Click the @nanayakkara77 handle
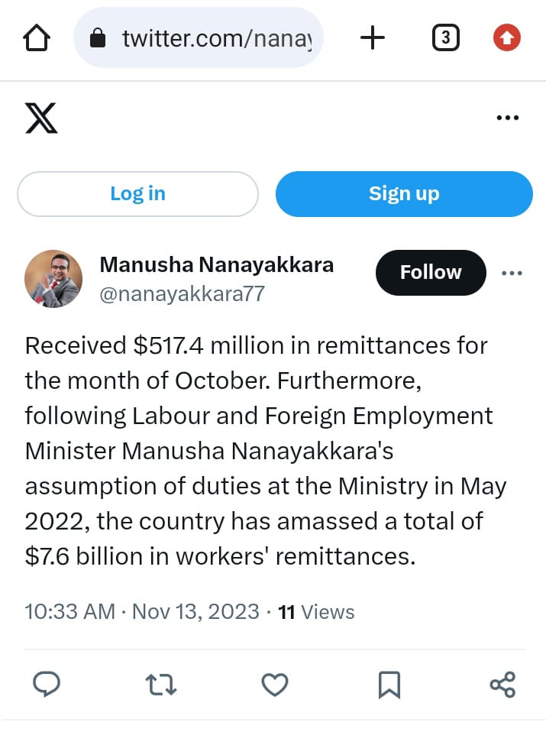The image size is (546, 732). pyautogui.click(x=182, y=294)
